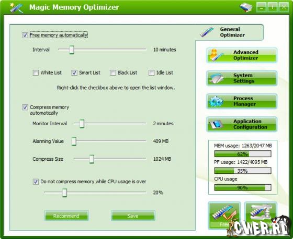Click the Recommend button
Viewport: 293px width, 239px height.
click(x=66, y=216)
